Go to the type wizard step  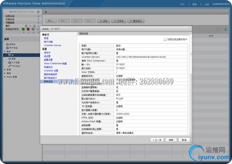click(46, 38)
